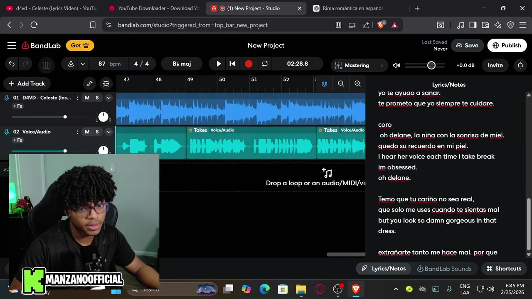Open a new browser tab

[417, 8]
